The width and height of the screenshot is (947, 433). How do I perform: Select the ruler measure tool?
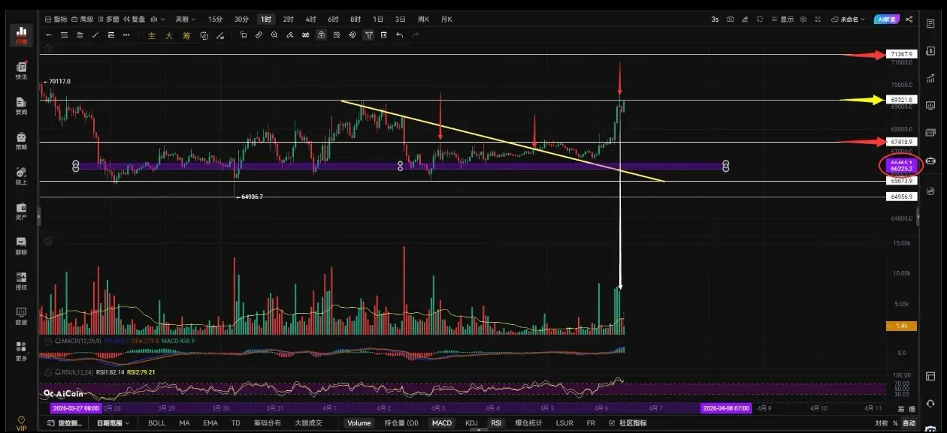click(259, 35)
